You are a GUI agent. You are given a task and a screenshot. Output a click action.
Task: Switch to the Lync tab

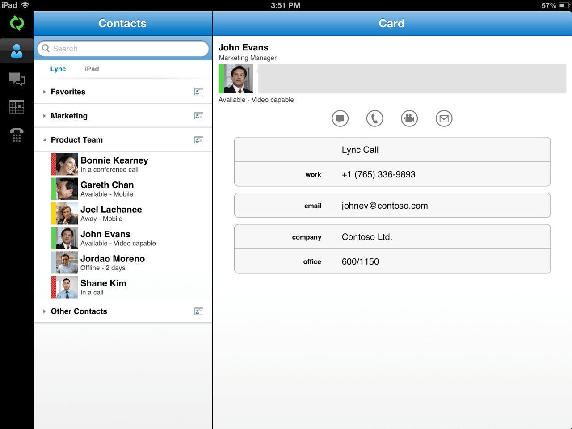(x=58, y=69)
